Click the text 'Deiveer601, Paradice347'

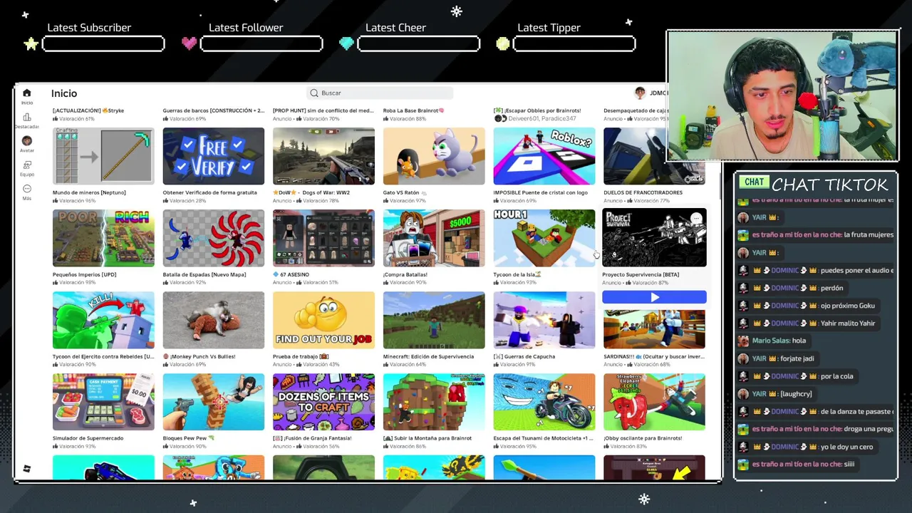(542, 118)
